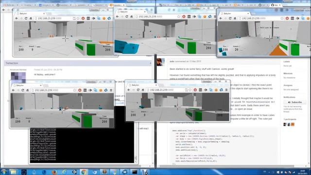Viewport: 311px width, 175px height.
Task: Click red extension icon in top-right Babylon window
Action: [287, 18]
